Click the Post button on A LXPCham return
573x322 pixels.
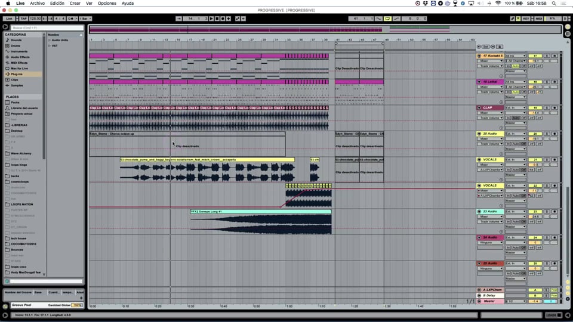pyautogui.click(x=554, y=290)
